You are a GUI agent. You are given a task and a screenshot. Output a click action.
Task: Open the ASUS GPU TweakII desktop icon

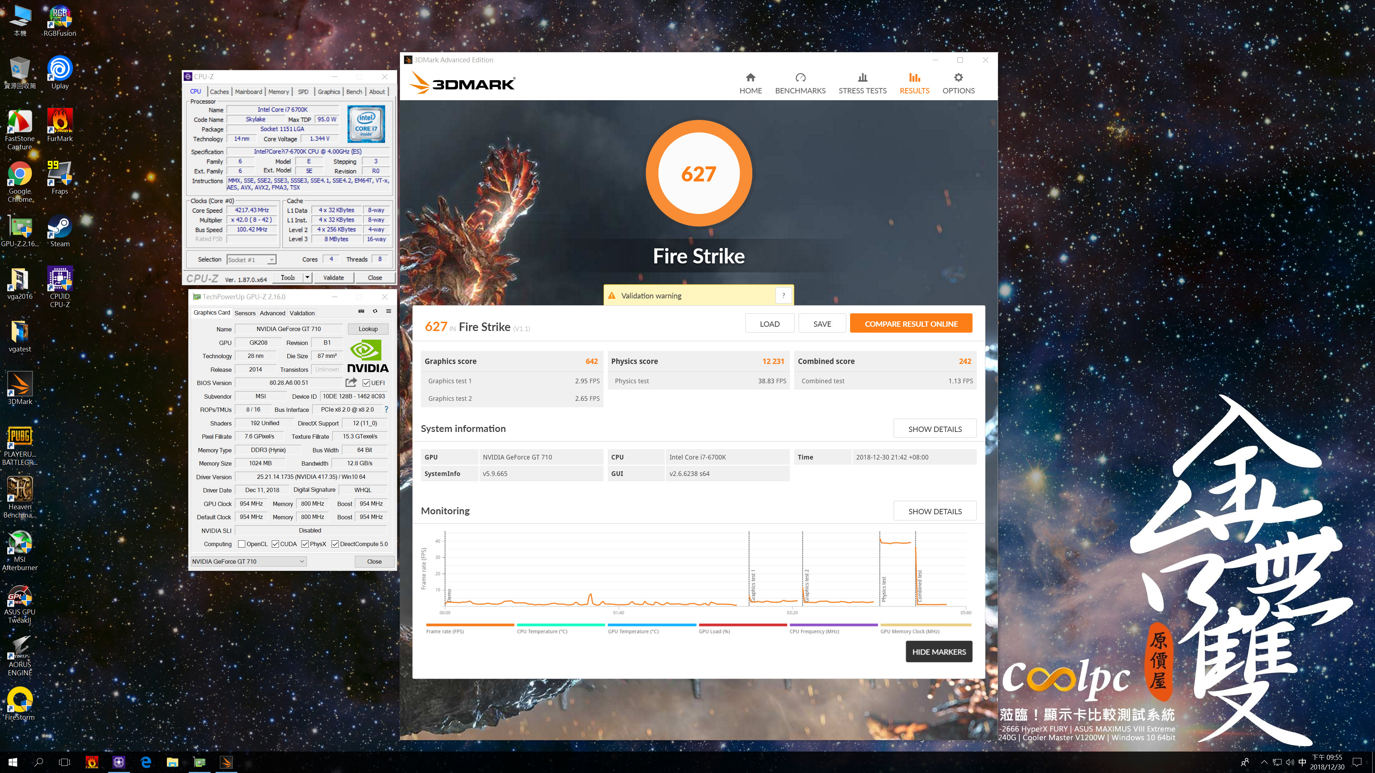tap(20, 603)
